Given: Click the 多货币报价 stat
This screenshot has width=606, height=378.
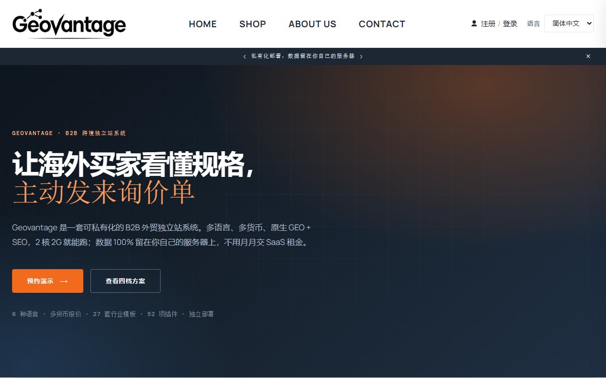Looking at the screenshot, I should tap(65, 314).
